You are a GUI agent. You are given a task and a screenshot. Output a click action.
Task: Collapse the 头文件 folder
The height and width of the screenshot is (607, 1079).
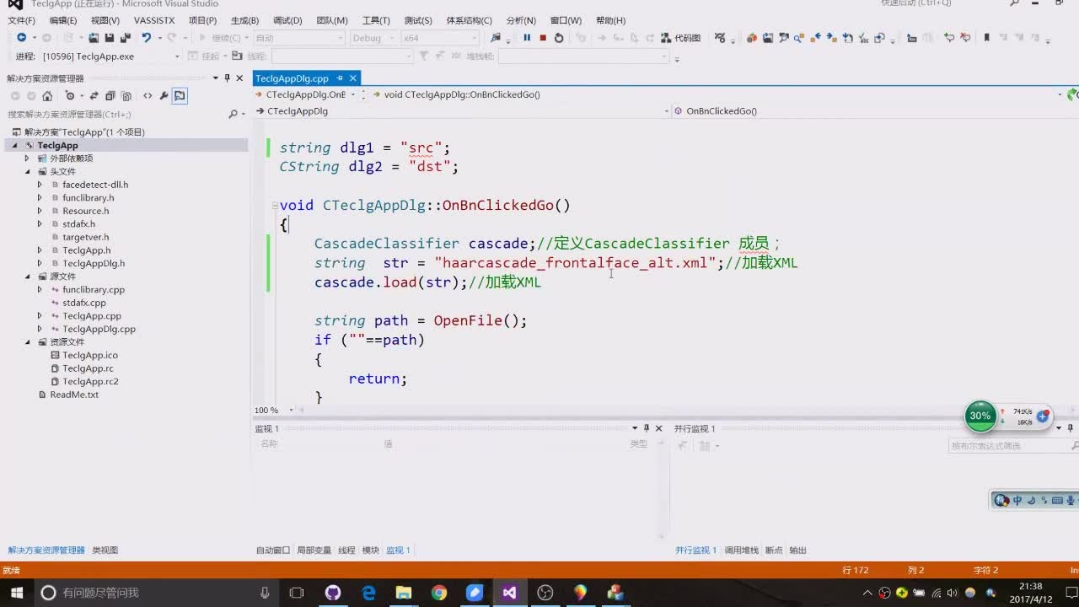tap(27, 172)
